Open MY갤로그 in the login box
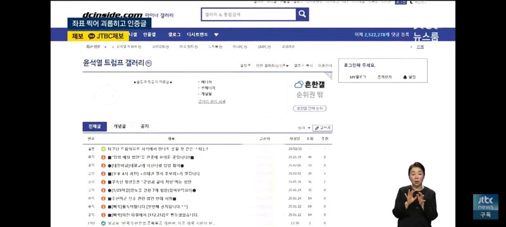Image resolution: width=506 pixels, height=227 pixels. pyautogui.click(x=357, y=77)
